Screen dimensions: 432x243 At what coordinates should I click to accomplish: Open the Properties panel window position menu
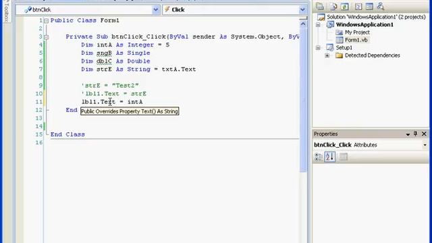[408, 134]
